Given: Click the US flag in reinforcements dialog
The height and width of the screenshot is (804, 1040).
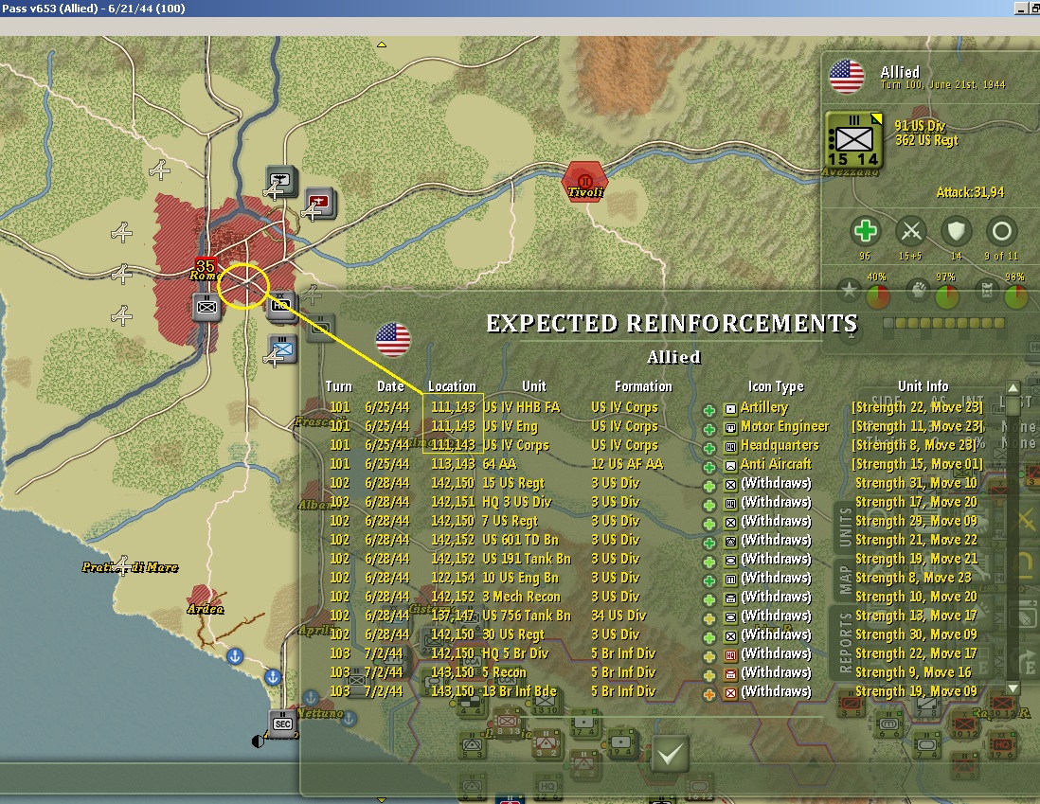Looking at the screenshot, I should click(393, 340).
